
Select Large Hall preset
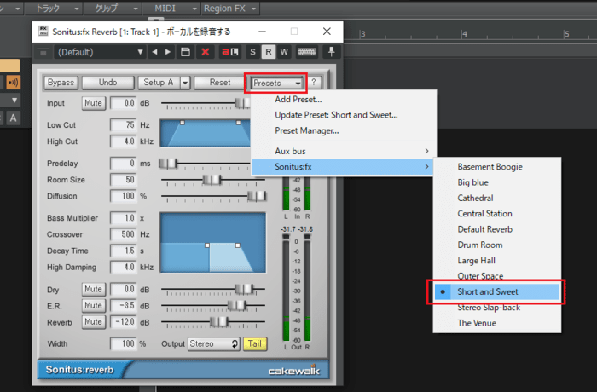point(497,260)
